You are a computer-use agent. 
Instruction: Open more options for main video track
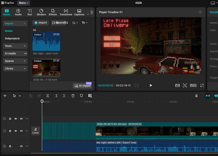coord(27,131)
